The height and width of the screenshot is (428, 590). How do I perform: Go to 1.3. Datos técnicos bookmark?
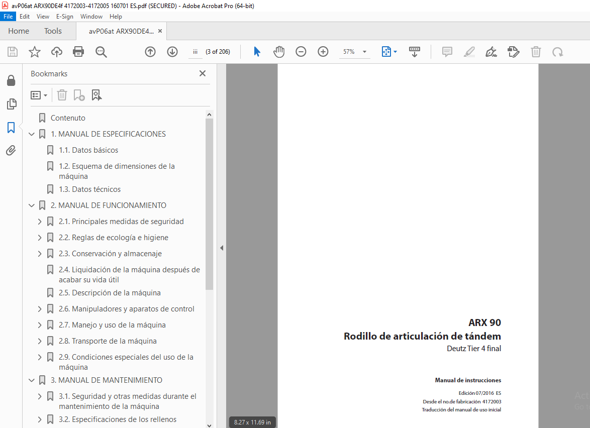point(89,189)
